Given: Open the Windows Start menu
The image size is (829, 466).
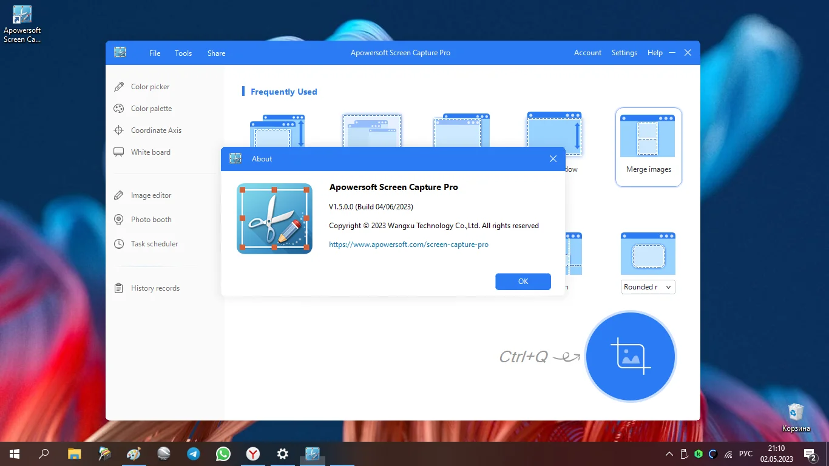Looking at the screenshot, I should [x=15, y=453].
